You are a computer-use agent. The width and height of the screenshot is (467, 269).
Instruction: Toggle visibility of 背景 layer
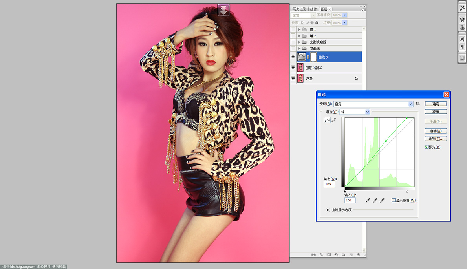pos(293,79)
